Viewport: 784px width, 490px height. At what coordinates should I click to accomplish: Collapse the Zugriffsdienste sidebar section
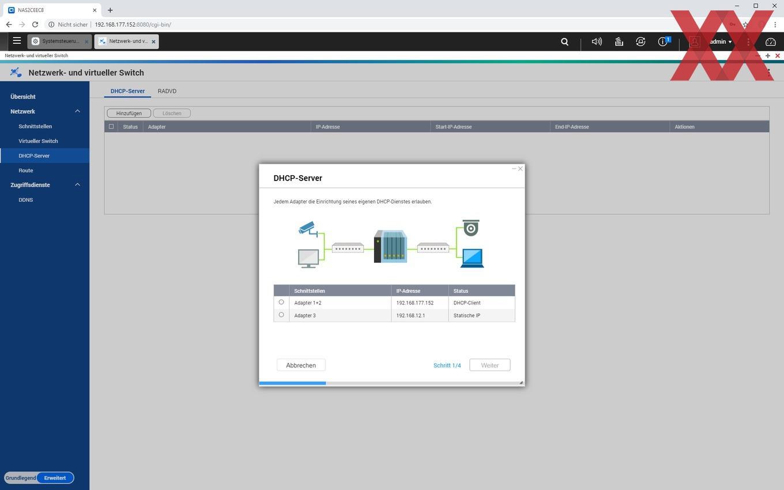[x=77, y=184]
